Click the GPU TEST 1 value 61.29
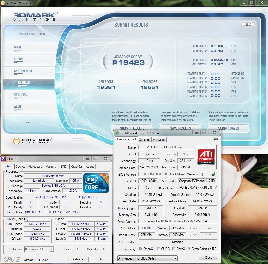268x264 pixels. (217, 46)
